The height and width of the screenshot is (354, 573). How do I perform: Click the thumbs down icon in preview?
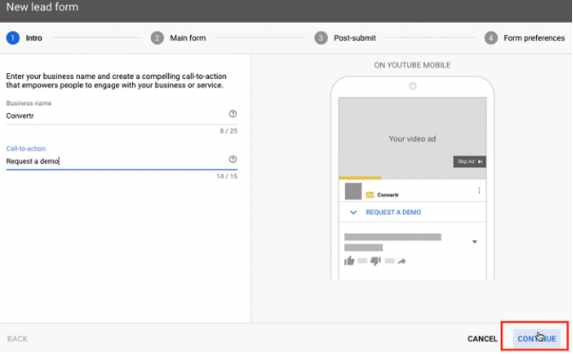click(x=375, y=261)
